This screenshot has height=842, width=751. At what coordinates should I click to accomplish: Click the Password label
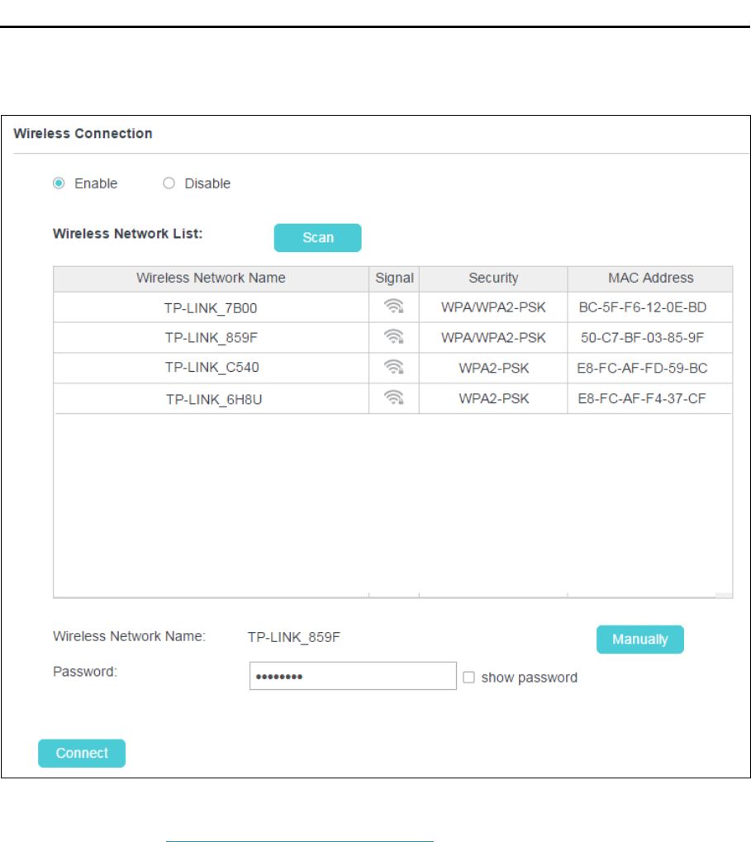[x=85, y=672]
